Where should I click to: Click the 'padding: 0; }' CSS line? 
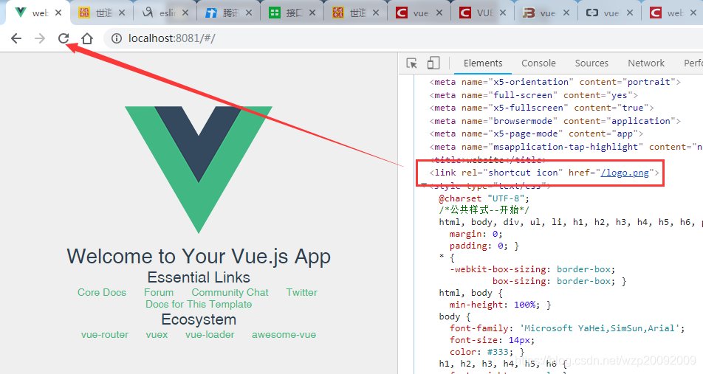[484, 246]
